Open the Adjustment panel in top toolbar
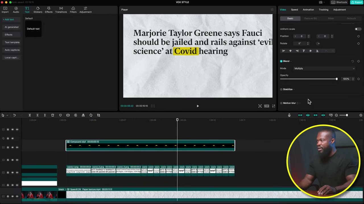Viewport: 364px width, 204px height. (85, 10)
